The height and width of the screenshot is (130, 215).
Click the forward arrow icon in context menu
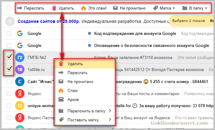point(61,73)
